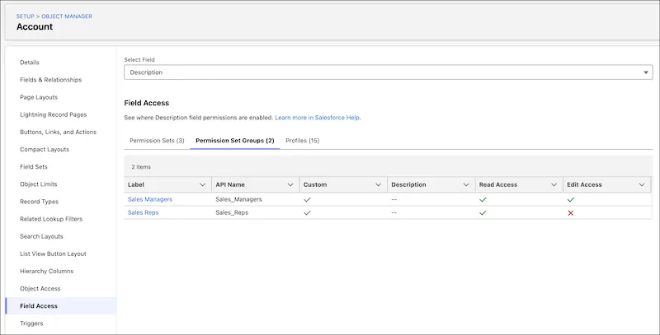Viewport: 660px width, 335px height.
Task: Click Sales Managers Read Access checkmark
Action: pyautogui.click(x=483, y=199)
